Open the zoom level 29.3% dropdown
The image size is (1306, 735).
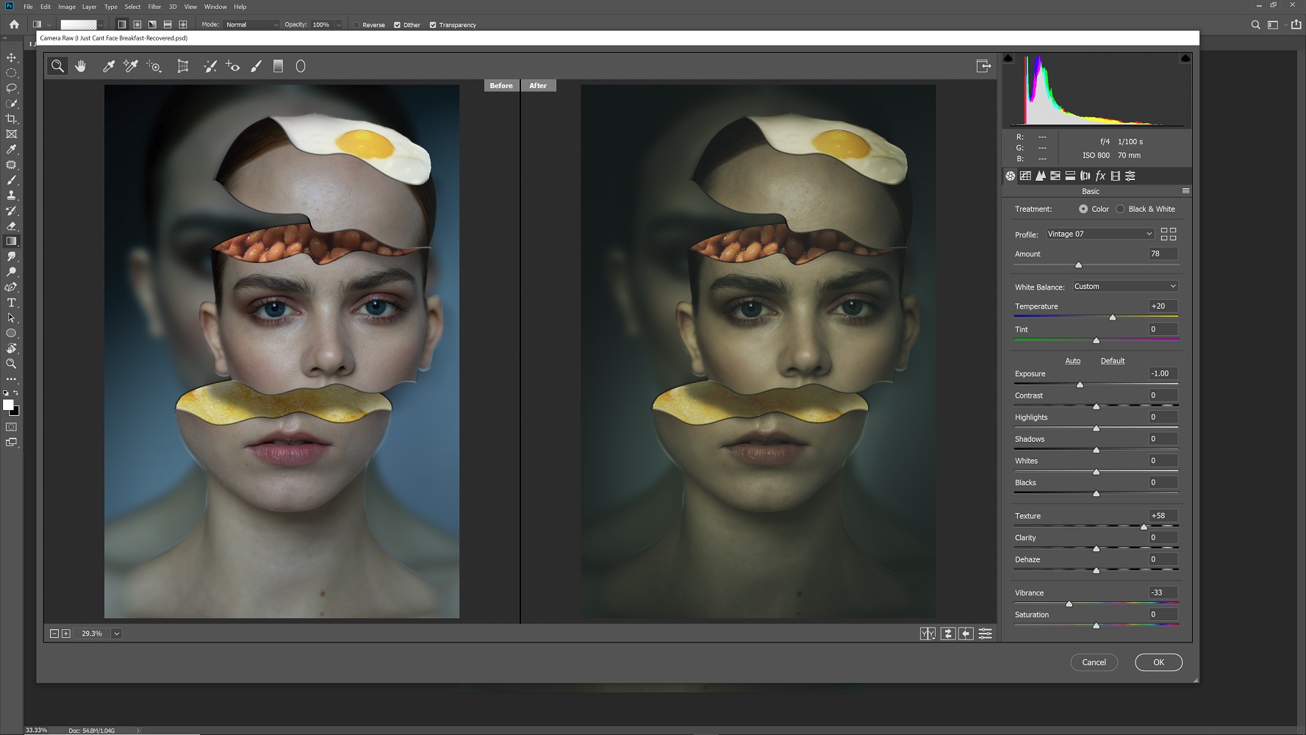116,634
